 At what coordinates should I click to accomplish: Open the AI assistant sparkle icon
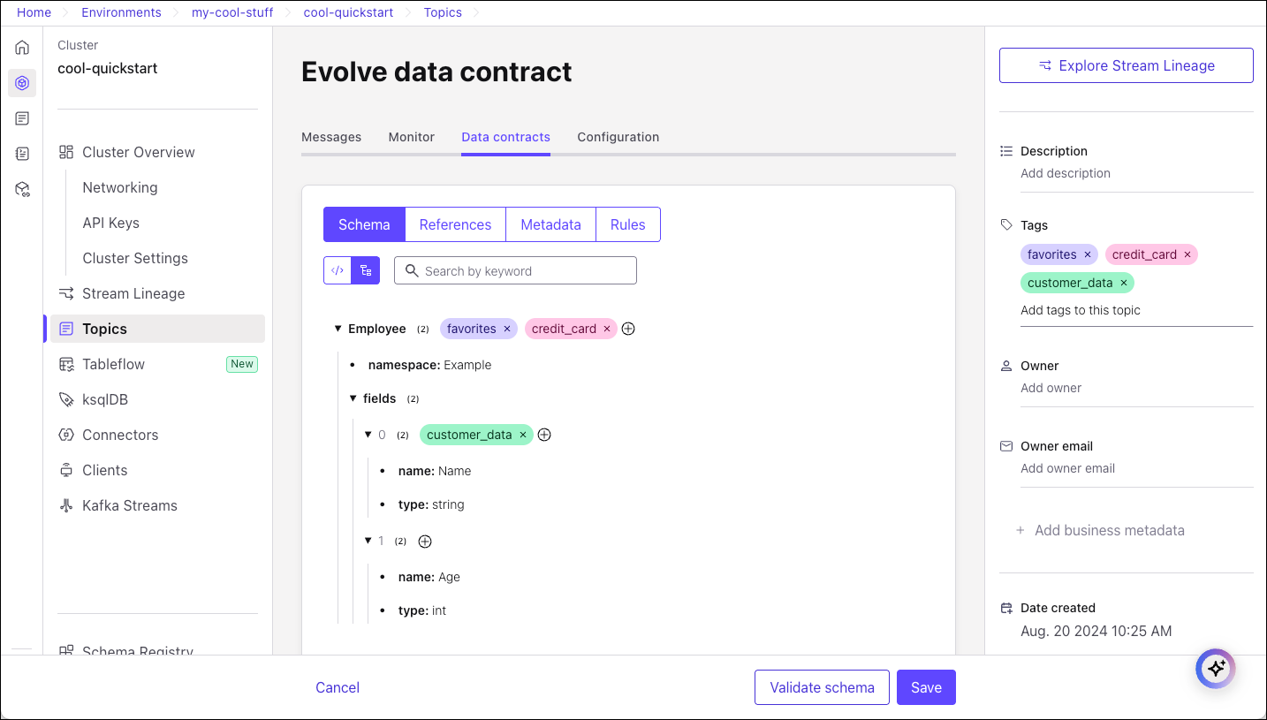1215,669
